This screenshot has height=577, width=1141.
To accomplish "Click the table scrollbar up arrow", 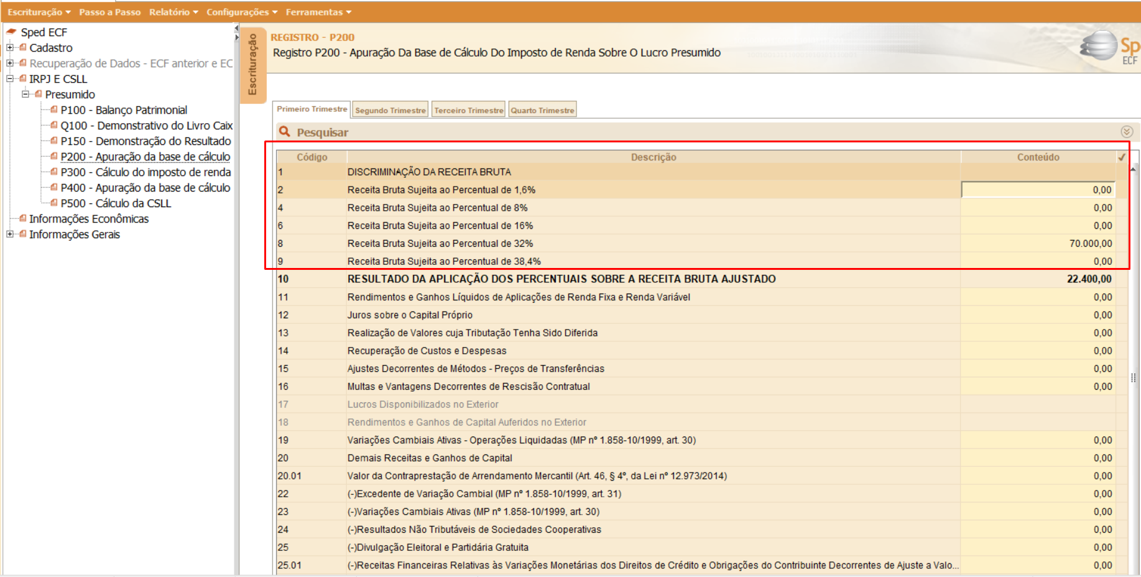I will pos(1133,168).
